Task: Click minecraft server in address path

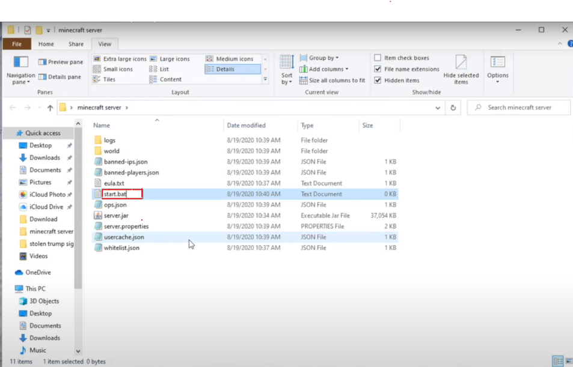Action: (99, 108)
